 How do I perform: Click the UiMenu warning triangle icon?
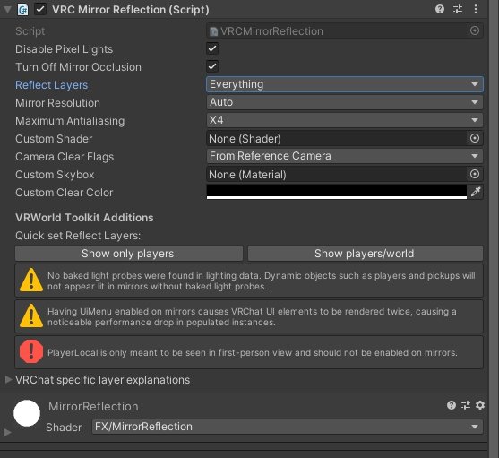(31, 316)
